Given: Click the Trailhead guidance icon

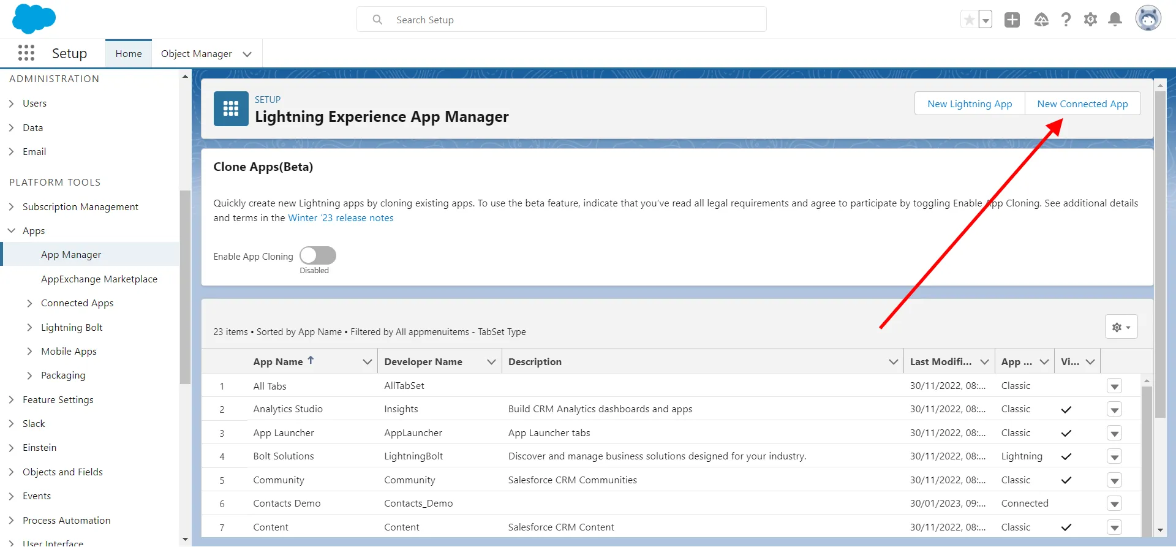Looking at the screenshot, I should (1041, 20).
